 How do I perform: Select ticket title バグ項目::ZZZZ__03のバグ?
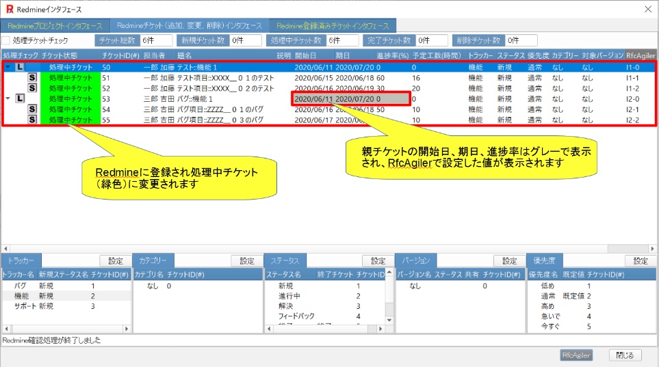(x=220, y=120)
